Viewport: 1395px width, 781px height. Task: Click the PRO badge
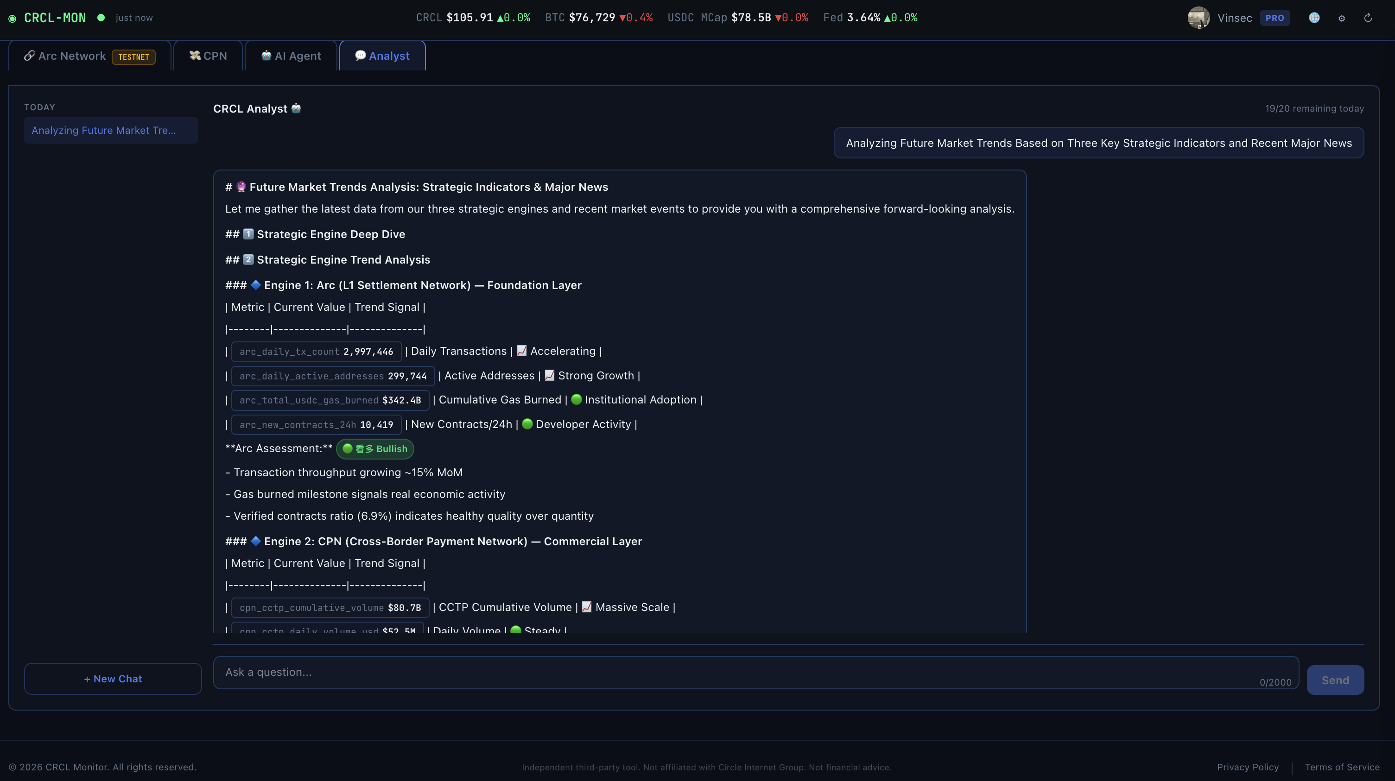tap(1275, 18)
